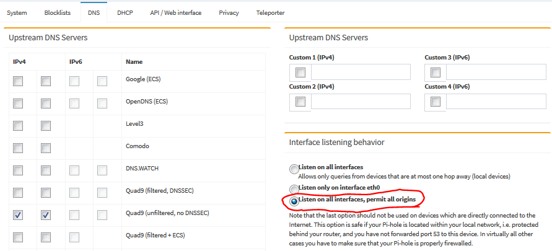The height and width of the screenshot is (251, 552).
Task: Click the Custom 2 (IPv4) address field
Action: pos(361,102)
